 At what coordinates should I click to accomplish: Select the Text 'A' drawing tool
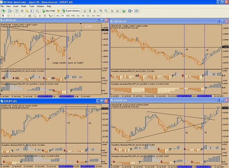tap(40, 16)
